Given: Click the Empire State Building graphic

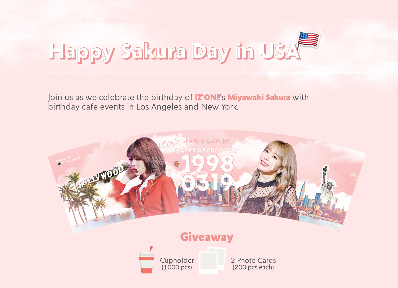Looking at the screenshot, I should pos(302,190).
